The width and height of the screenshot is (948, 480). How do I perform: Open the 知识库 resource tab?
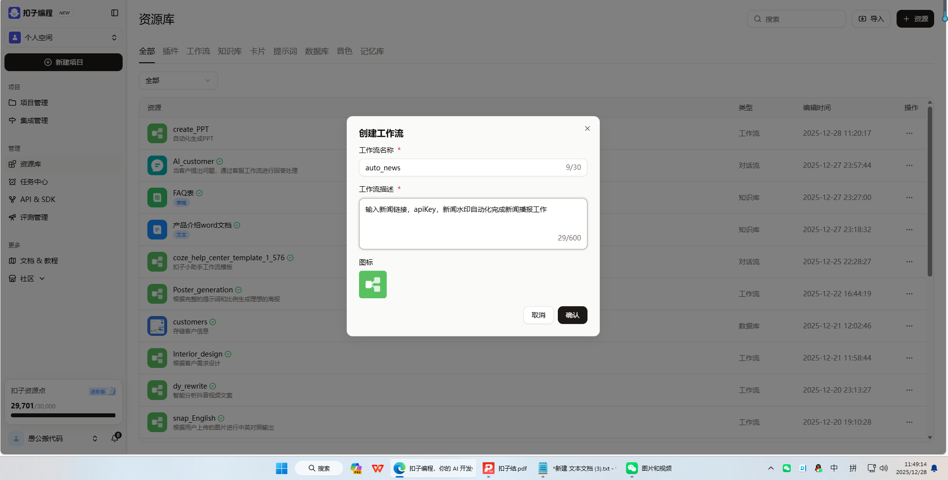tap(229, 51)
